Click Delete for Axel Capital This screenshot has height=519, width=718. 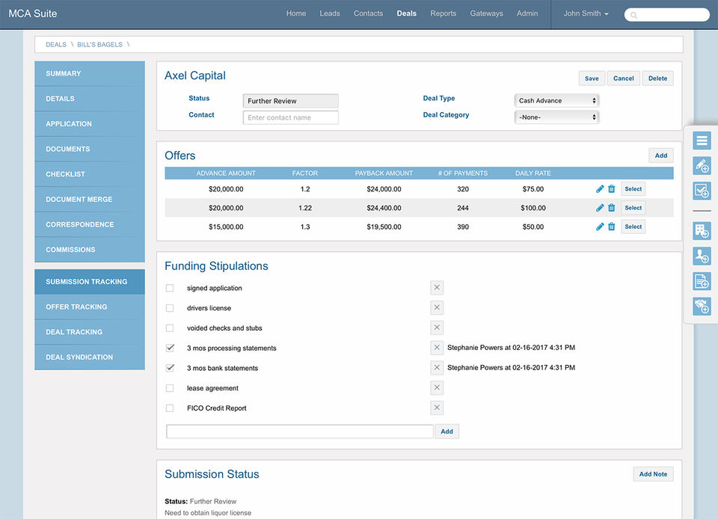pyautogui.click(x=657, y=79)
